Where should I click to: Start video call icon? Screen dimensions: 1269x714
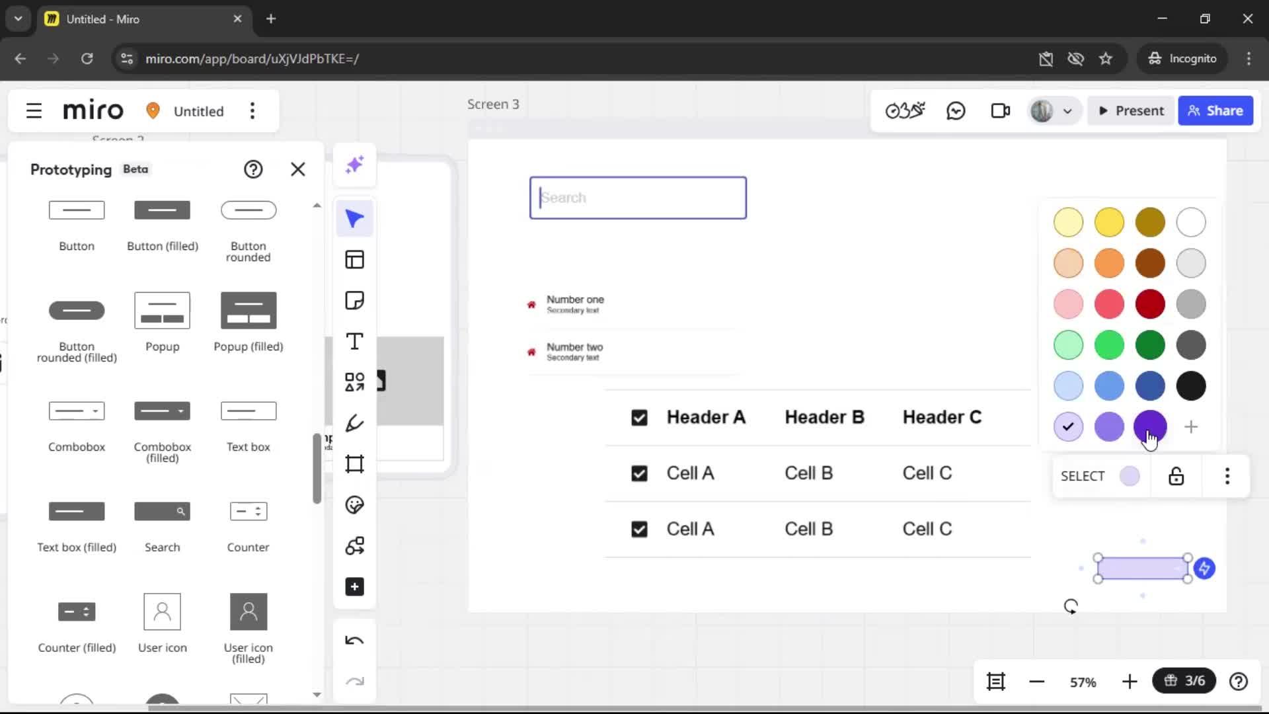coord(1001,111)
